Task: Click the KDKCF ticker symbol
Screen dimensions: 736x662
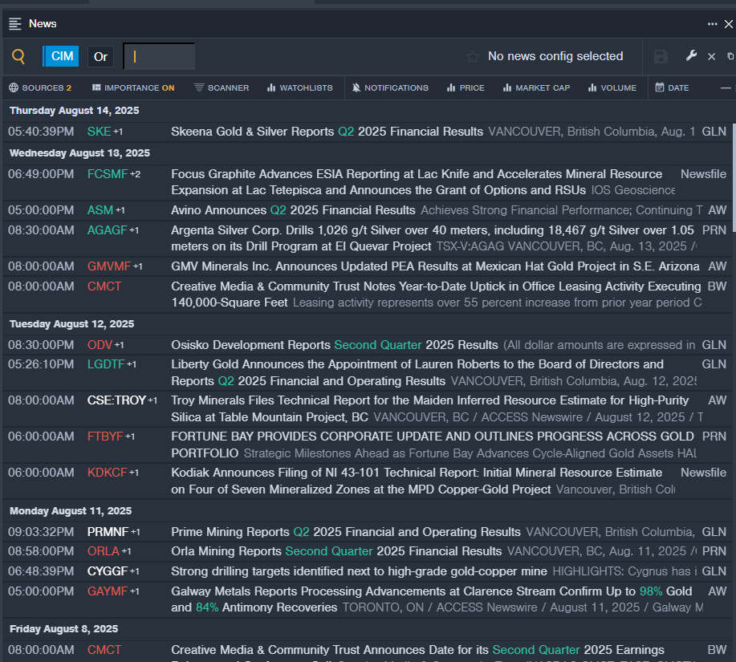Action: [108, 473]
